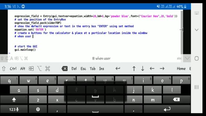Tap the z key on keyboard

38,100
